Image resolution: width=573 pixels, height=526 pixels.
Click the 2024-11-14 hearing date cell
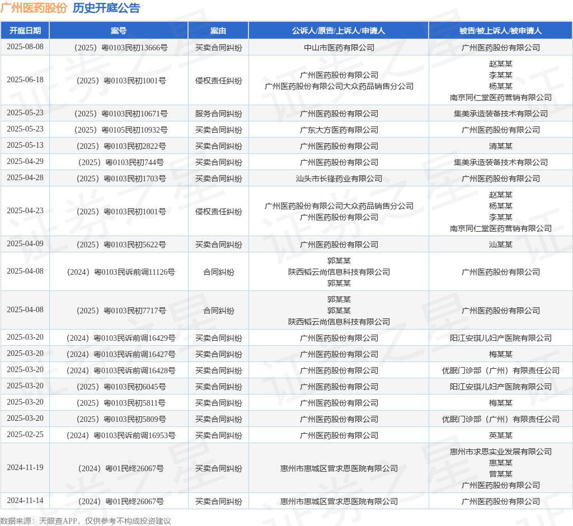25,501
